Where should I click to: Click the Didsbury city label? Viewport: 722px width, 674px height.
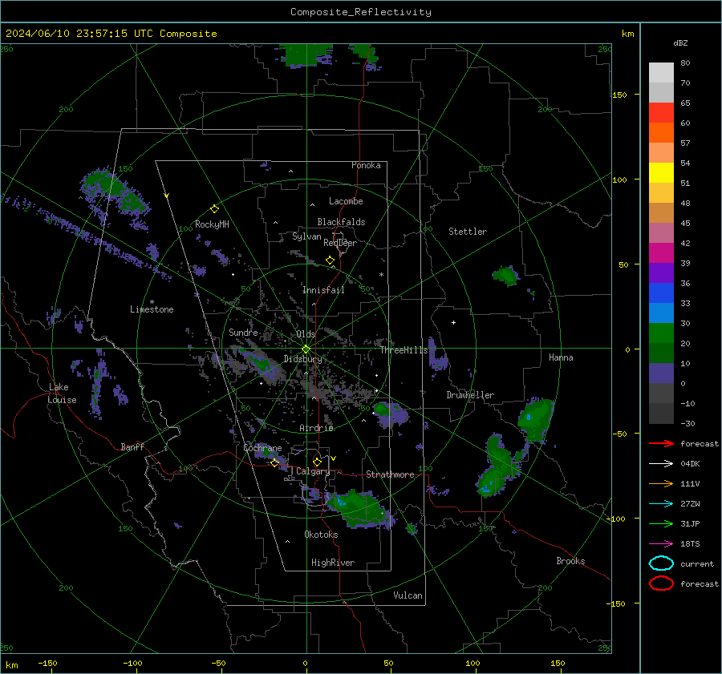pyautogui.click(x=302, y=359)
